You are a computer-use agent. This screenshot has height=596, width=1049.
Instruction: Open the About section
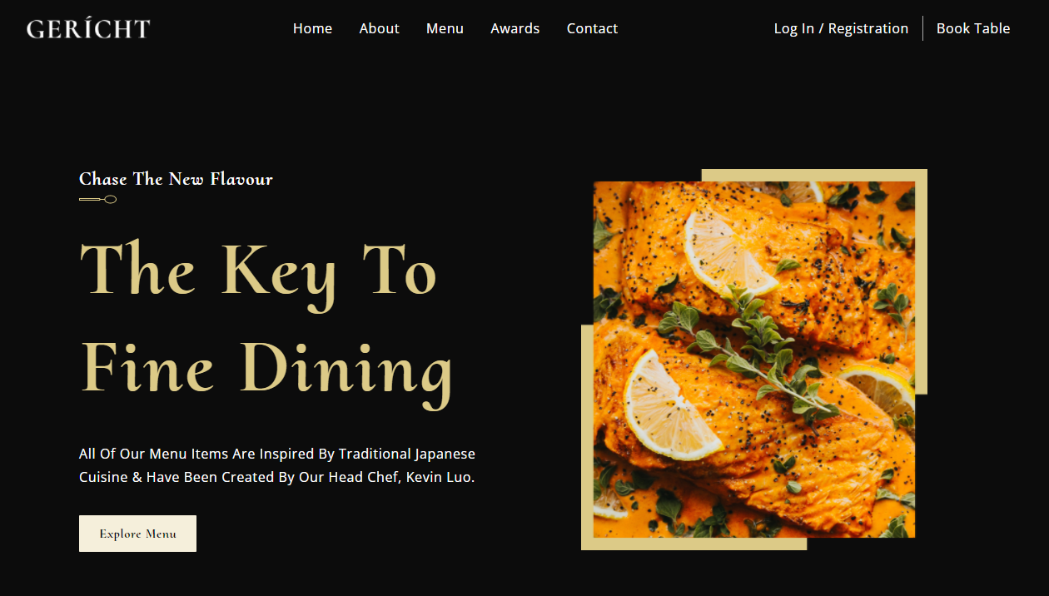tap(379, 28)
